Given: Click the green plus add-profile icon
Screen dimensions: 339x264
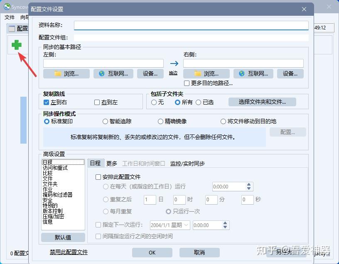Looking at the screenshot, I should pos(17,45).
